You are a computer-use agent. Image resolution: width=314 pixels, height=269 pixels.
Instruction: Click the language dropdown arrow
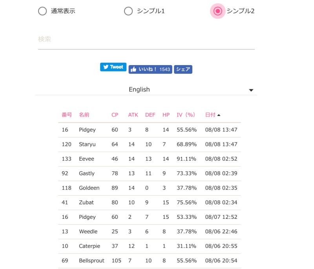click(x=251, y=90)
